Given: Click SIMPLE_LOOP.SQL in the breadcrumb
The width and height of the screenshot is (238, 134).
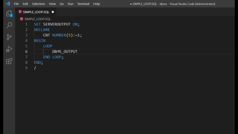Looking at the screenshot, I should (38, 19).
